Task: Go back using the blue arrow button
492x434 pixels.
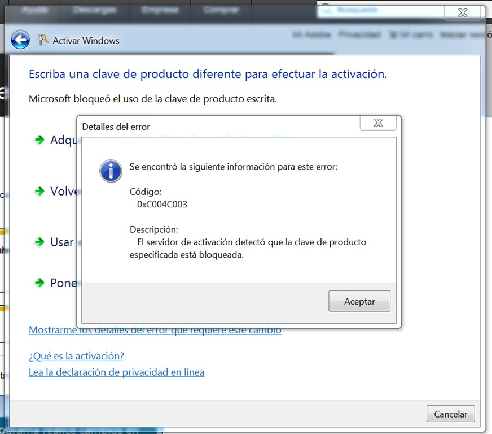Action: (x=20, y=40)
